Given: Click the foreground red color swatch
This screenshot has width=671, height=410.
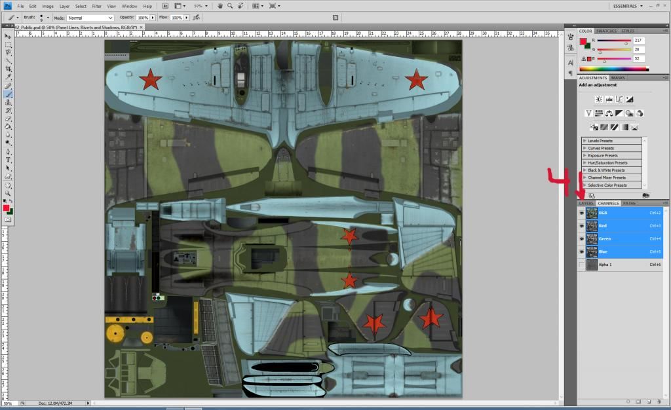Looking at the screenshot, I should pos(7,208).
